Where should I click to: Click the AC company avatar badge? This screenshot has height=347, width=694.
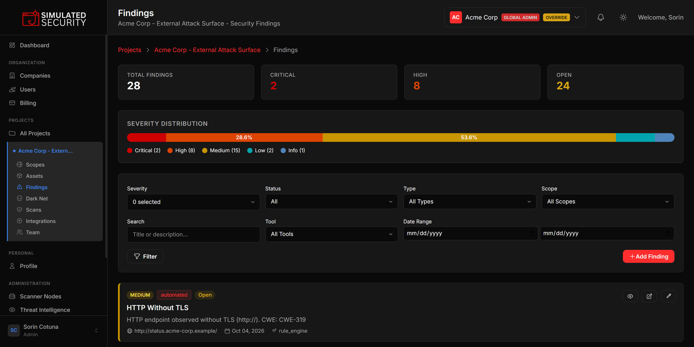[x=456, y=17]
